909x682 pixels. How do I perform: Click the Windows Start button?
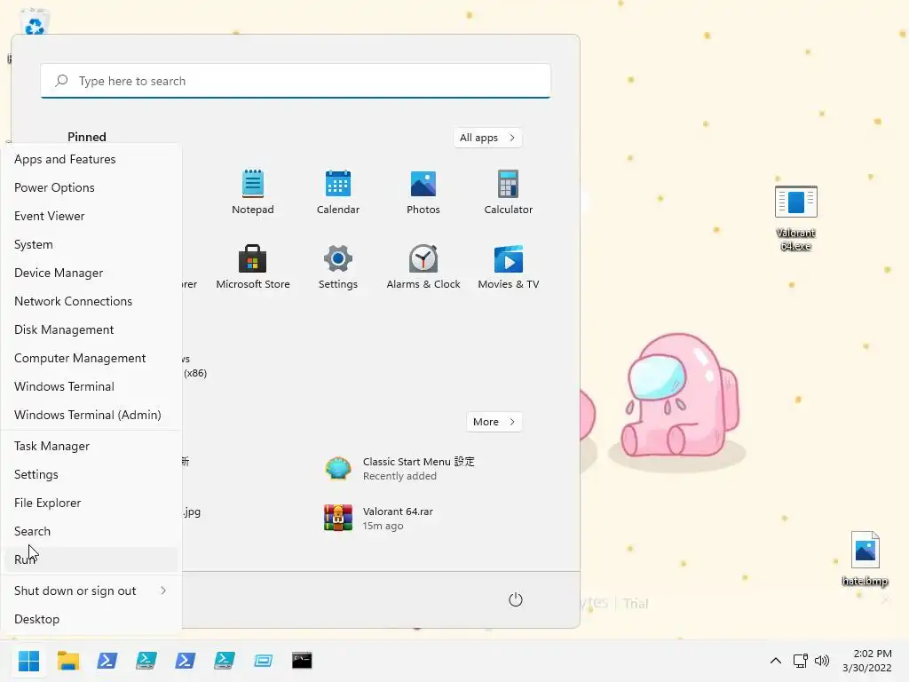tap(28, 661)
